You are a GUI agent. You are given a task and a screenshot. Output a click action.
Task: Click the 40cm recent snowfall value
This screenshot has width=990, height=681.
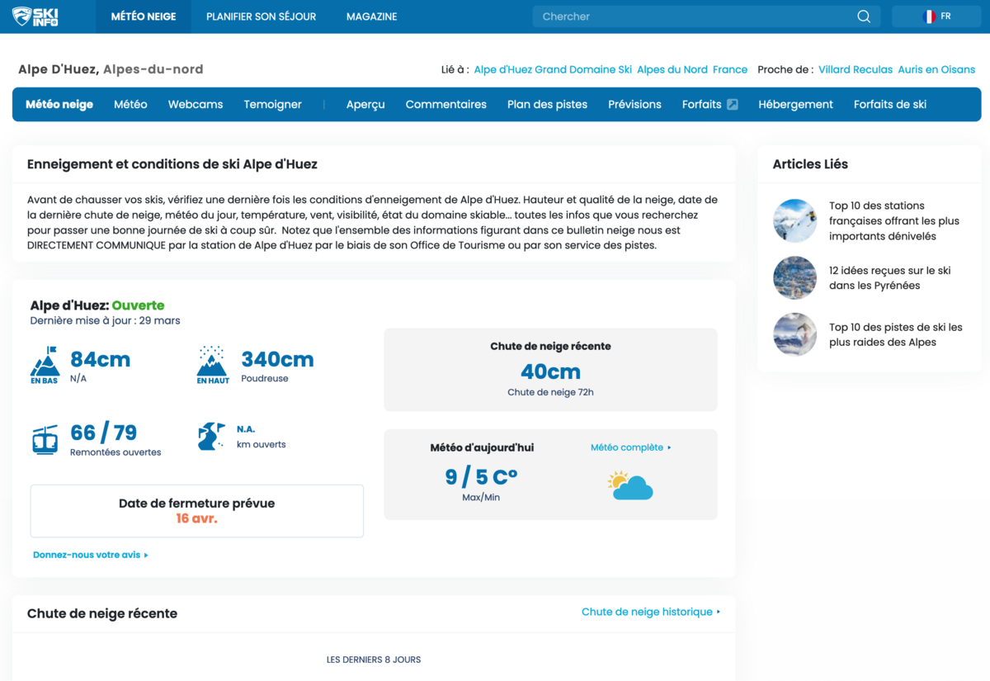(550, 371)
